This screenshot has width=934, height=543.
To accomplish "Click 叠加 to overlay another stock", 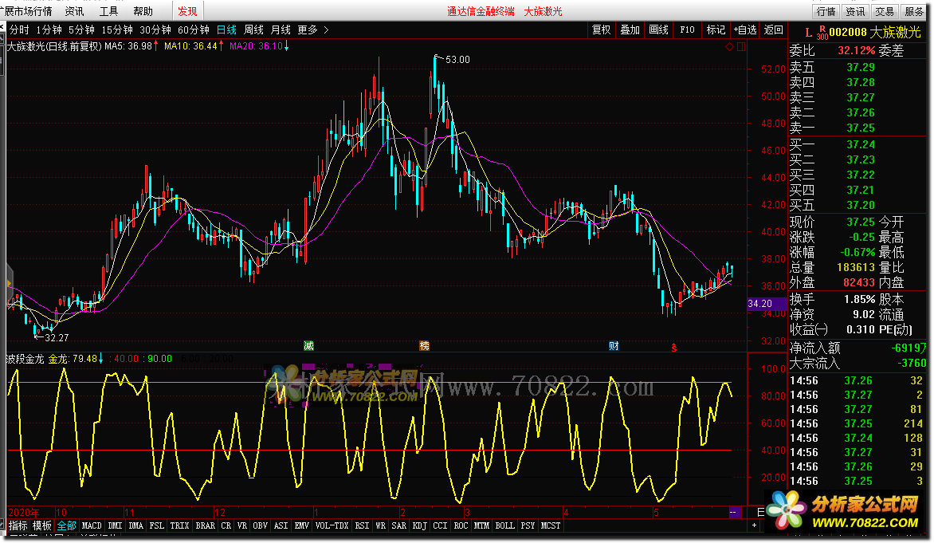I will (630, 30).
